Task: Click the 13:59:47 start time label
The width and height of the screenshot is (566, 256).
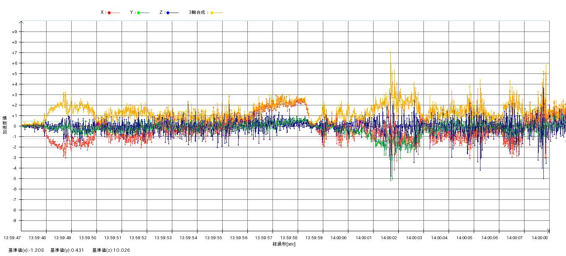Action: coord(12,238)
